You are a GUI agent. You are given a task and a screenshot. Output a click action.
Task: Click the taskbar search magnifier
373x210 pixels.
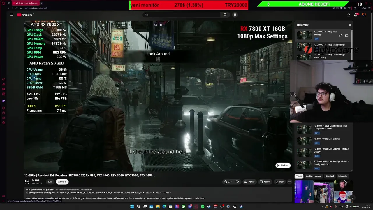point(138,206)
